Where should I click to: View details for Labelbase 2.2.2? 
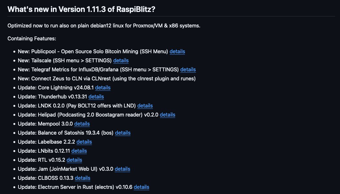click(84, 142)
